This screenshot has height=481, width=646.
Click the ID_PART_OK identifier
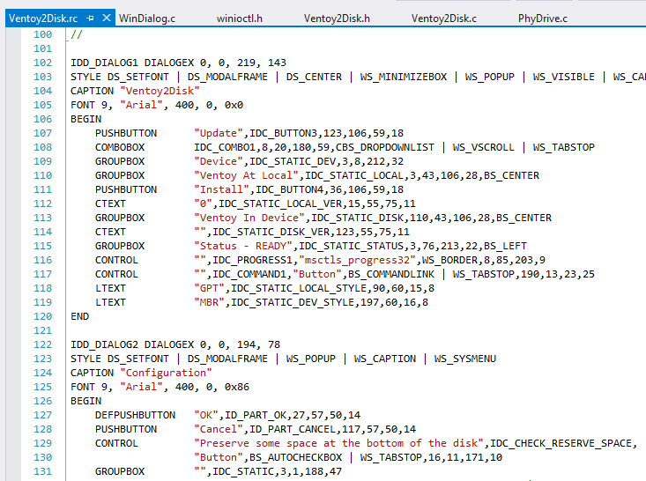[255, 415]
